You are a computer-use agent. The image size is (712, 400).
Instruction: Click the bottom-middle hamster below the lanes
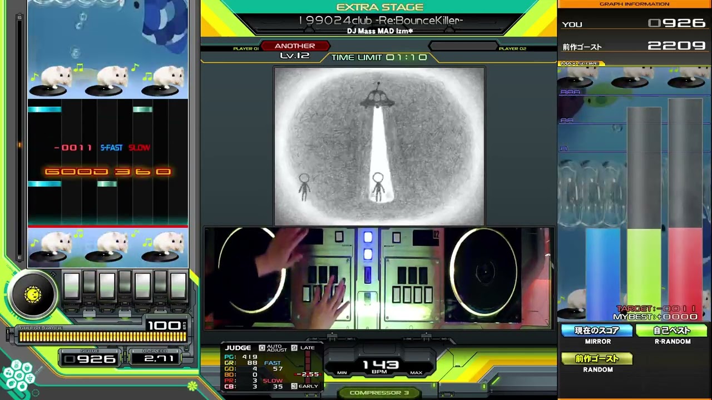(108, 246)
